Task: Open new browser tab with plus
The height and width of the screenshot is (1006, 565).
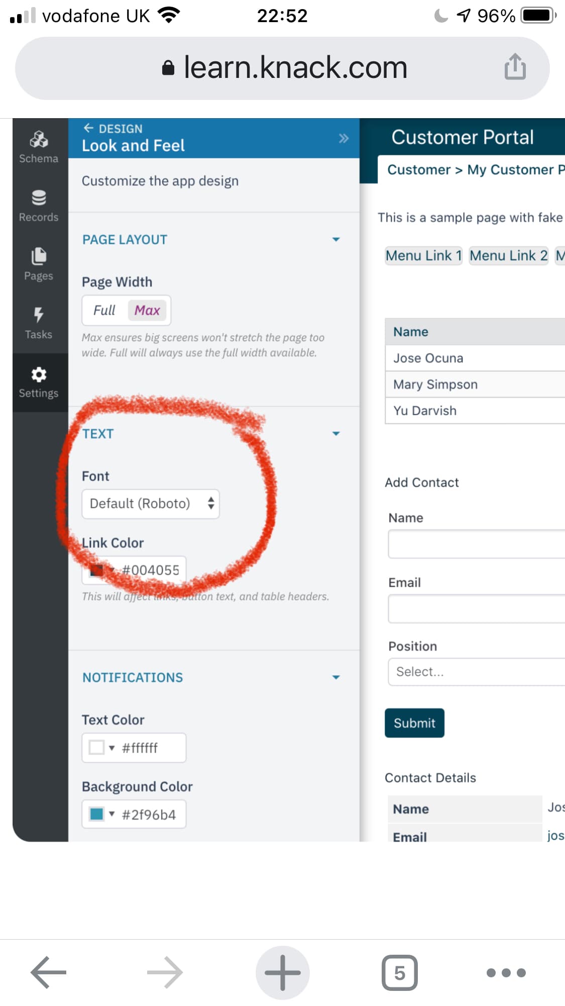Action: [x=282, y=972]
